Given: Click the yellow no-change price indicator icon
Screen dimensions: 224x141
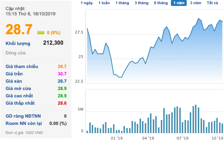Looking at the screenshot, I should pyautogui.click(x=41, y=33).
